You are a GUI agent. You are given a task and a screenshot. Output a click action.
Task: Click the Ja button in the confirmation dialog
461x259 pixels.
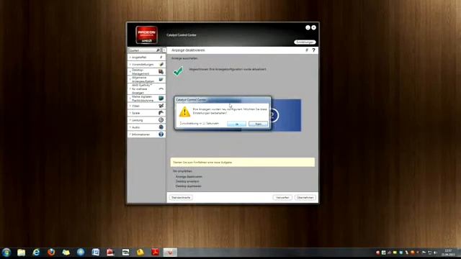point(236,124)
